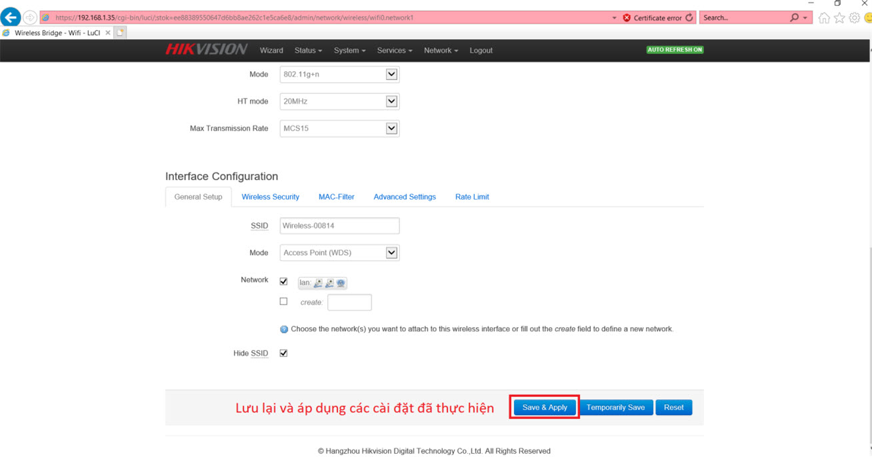872x457 pixels.
Task: Open the browser home page icon
Action: click(x=824, y=18)
